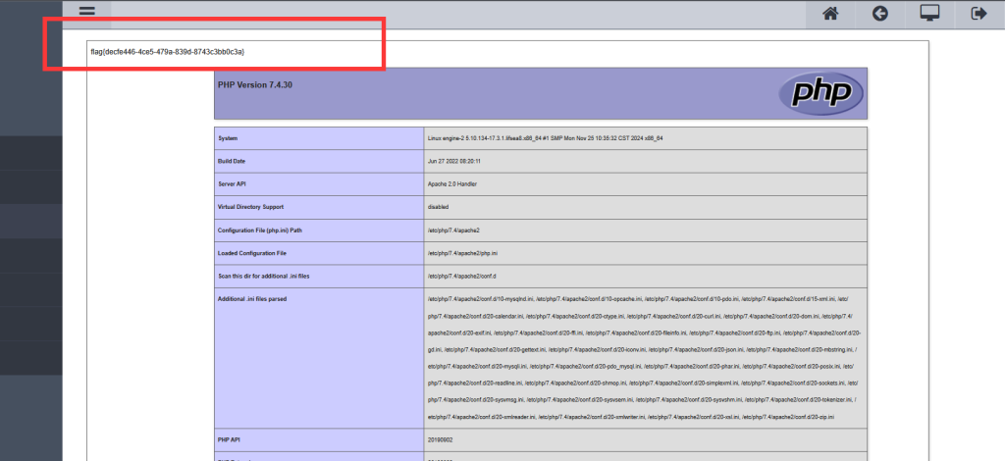Click the 'Loaded Configuration File' label
Screen dimensions: 1005x461
(252, 253)
